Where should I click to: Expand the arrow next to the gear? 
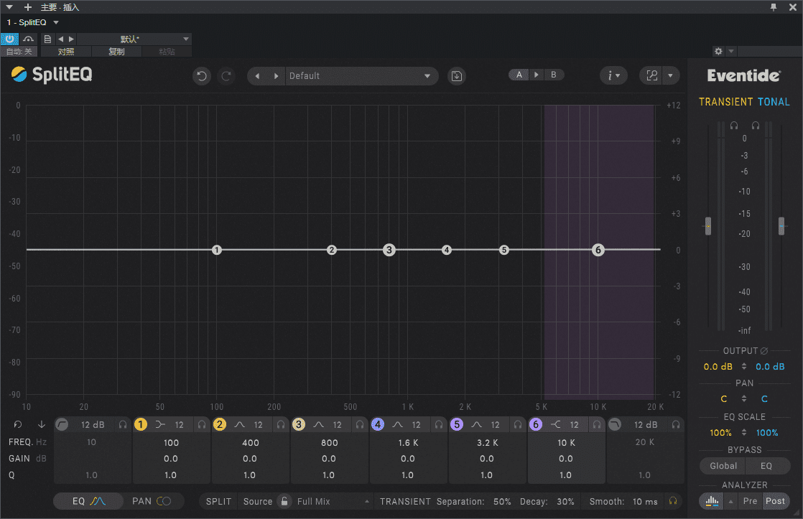pyautogui.click(x=731, y=51)
